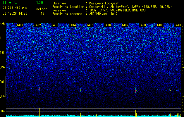The height and width of the screenshot is (117, 184).
Task: Click the 1437 time axis marker
Action: (125, 25)
